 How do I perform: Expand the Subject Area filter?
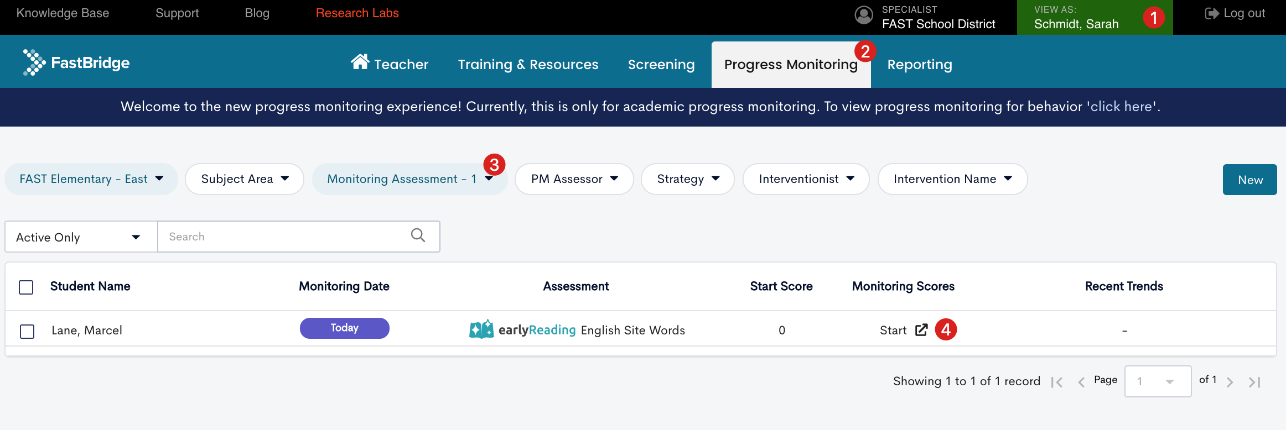coord(245,179)
